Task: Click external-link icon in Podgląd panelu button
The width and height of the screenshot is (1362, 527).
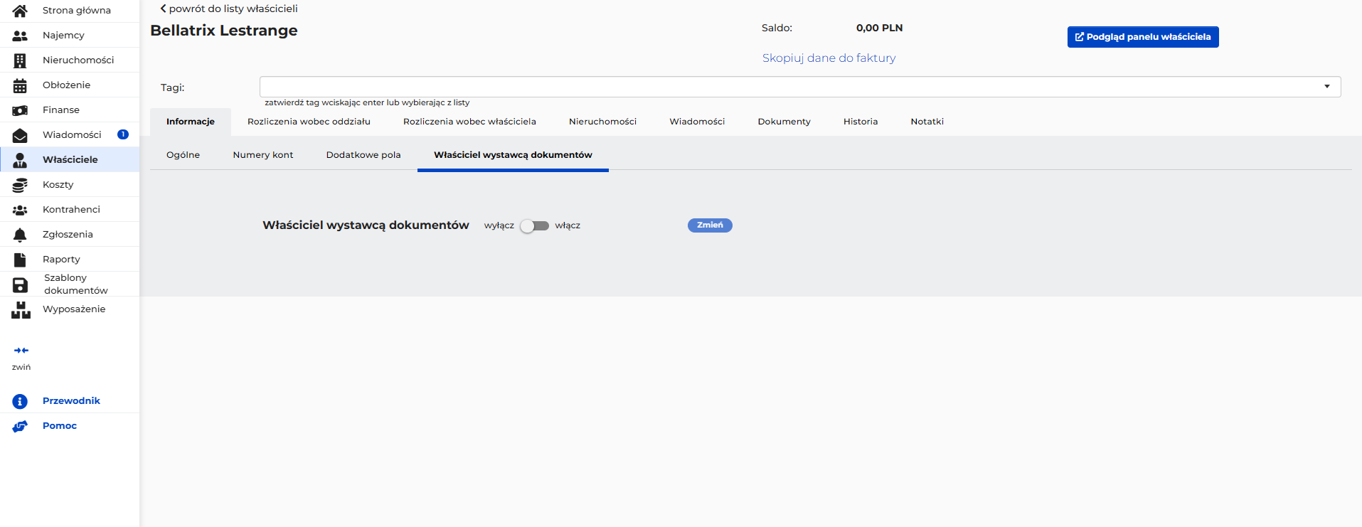Action: click(x=1080, y=37)
